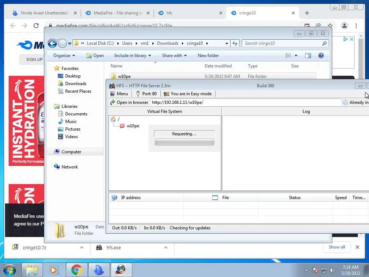
Task: Click the Explorer help question mark icon
Action: [x=321, y=56]
